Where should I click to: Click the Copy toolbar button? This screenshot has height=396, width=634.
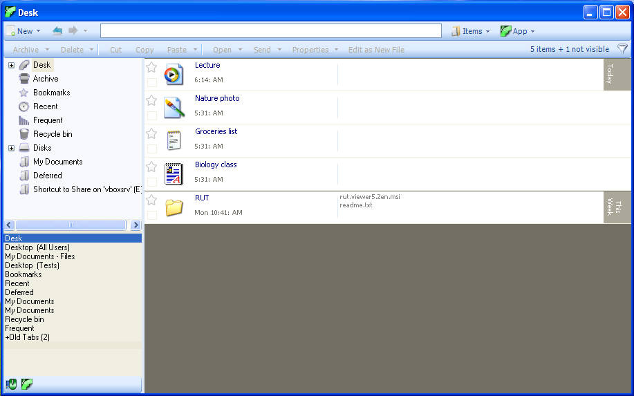tap(144, 50)
